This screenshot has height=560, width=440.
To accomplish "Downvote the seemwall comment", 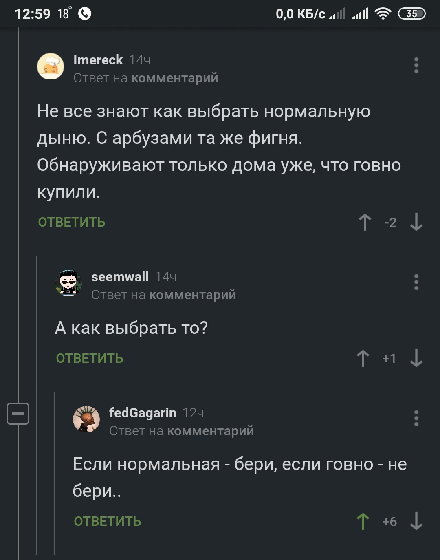I will coord(416,359).
